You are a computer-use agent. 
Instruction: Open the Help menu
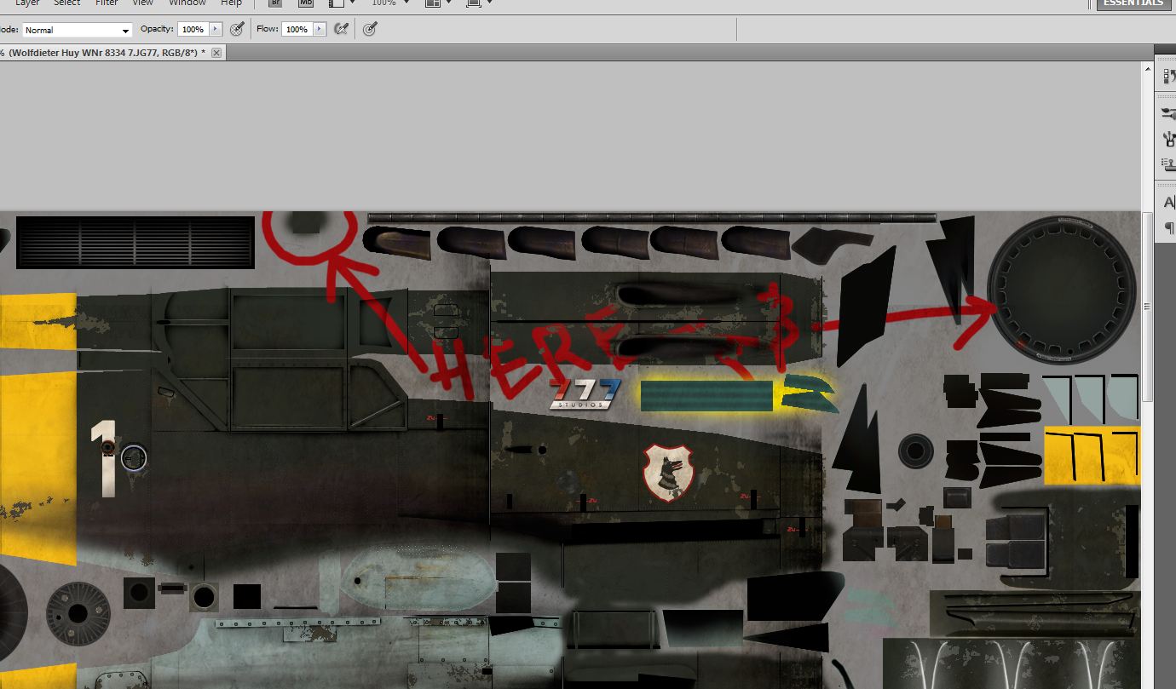[x=232, y=3]
